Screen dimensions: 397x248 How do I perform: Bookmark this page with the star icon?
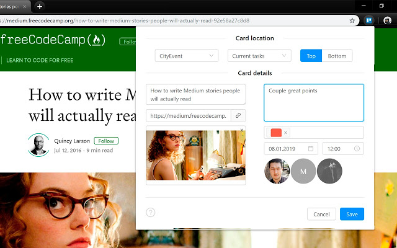[x=352, y=20]
